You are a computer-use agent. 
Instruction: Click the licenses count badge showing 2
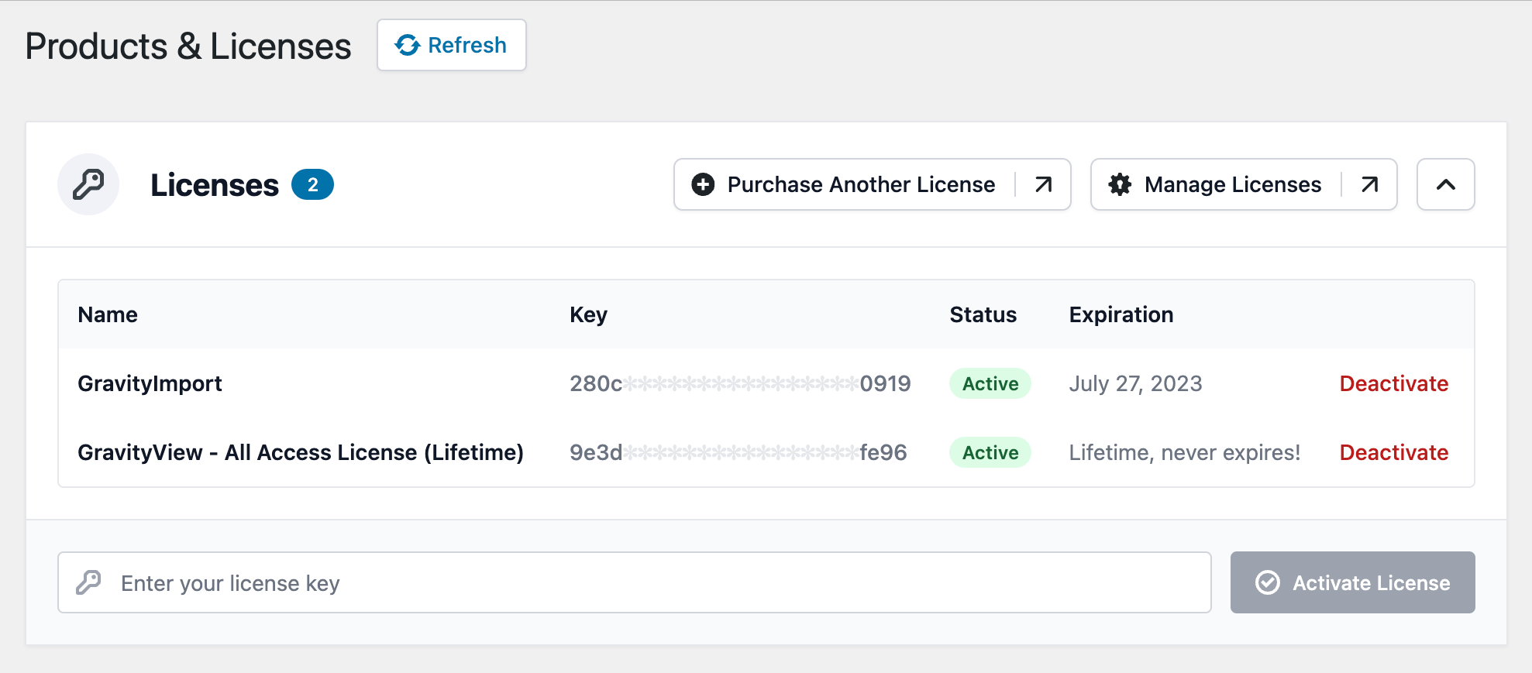[x=312, y=184]
